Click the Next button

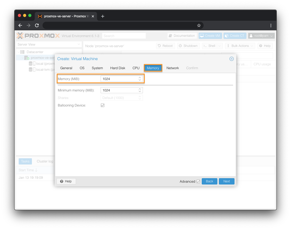tap(227, 181)
